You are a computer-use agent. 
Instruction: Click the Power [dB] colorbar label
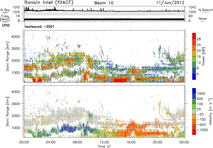pos(203,56)
